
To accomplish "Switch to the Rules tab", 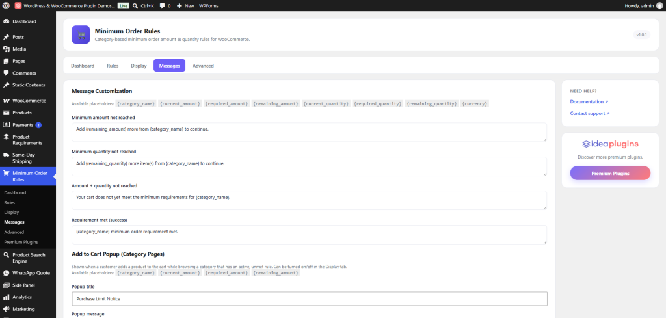I will coord(113,66).
